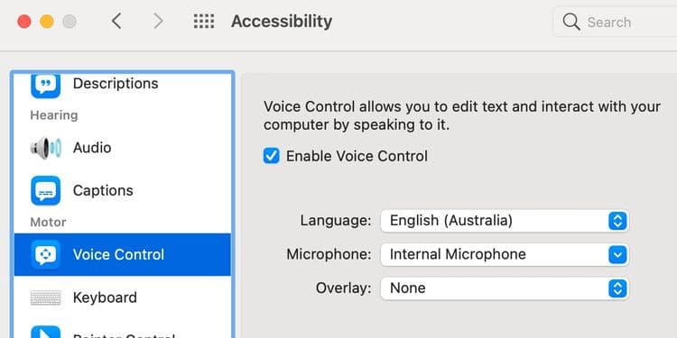The image size is (677, 338).
Task: Open the show-all grid icon
Action: point(204,21)
